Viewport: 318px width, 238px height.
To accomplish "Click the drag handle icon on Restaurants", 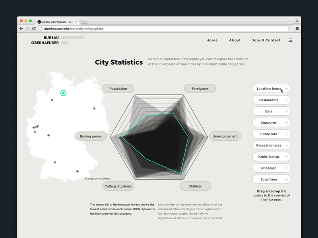I will (x=287, y=100).
